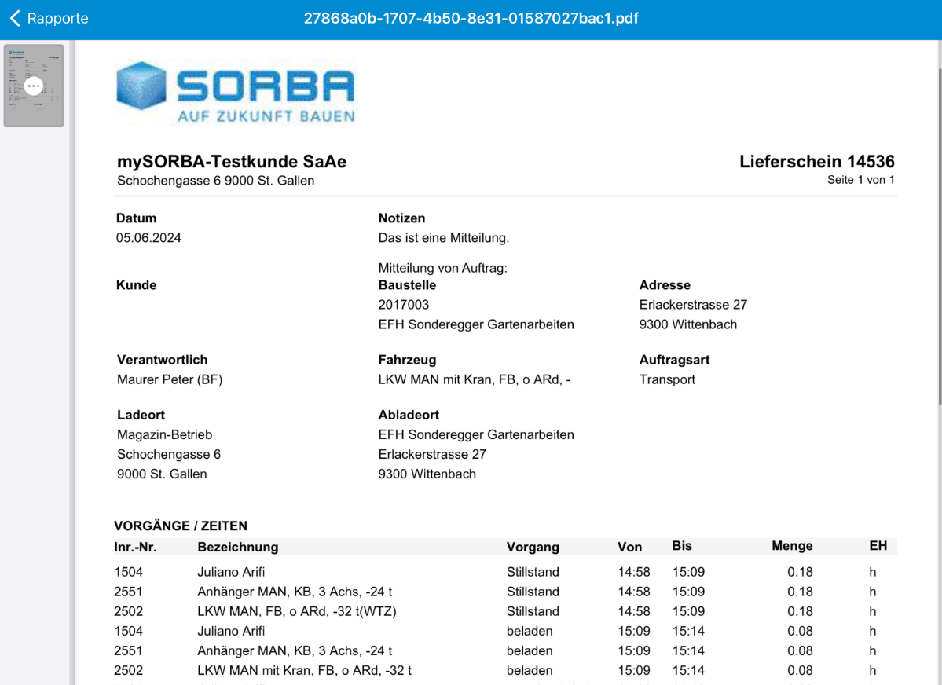Select the Auftragsart value 'Transport'

pos(667,379)
